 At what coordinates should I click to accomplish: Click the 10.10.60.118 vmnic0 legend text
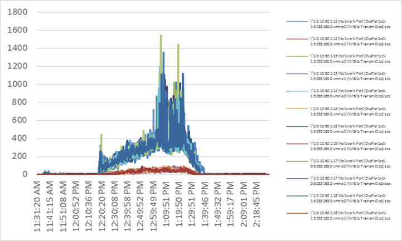click(x=350, y=198)
